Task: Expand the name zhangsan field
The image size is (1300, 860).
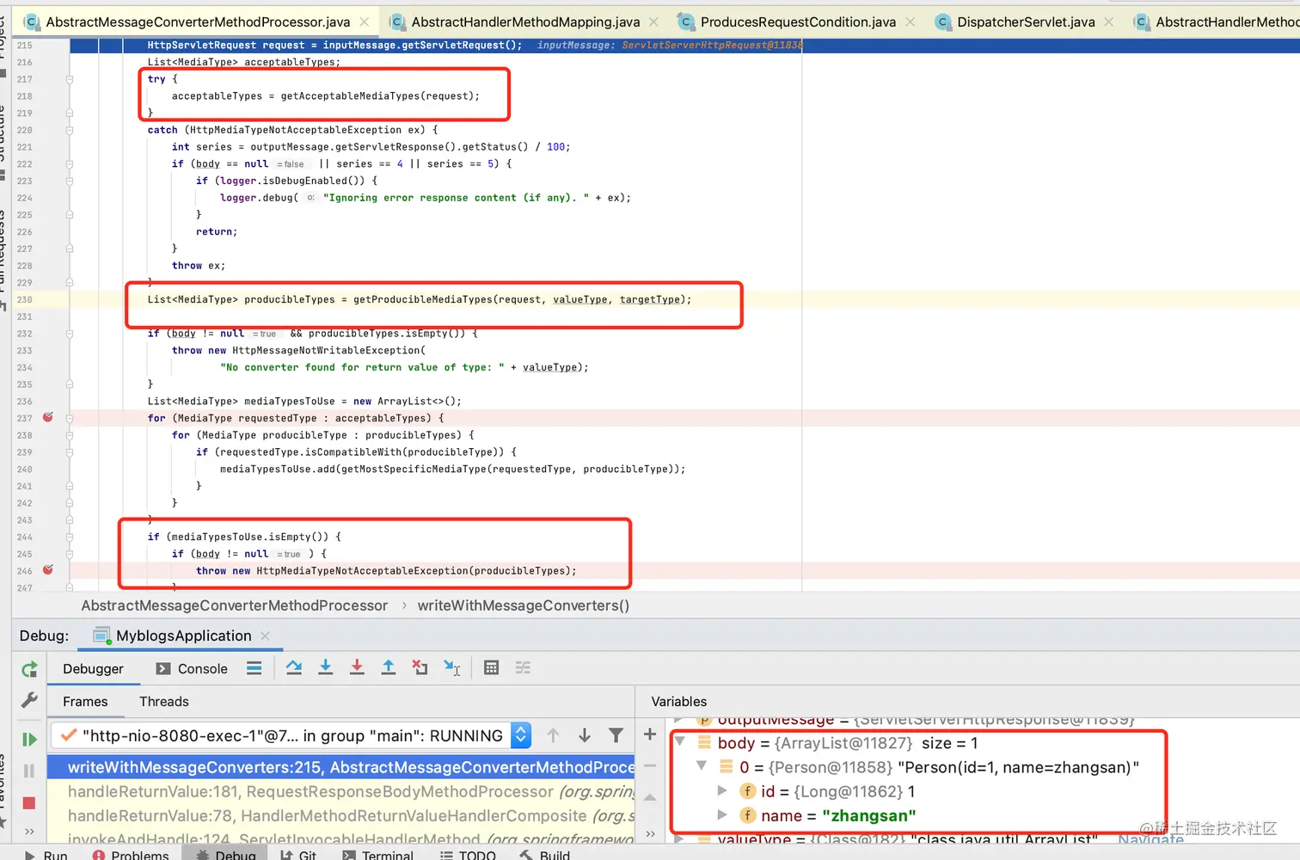Action: point(722,814)
